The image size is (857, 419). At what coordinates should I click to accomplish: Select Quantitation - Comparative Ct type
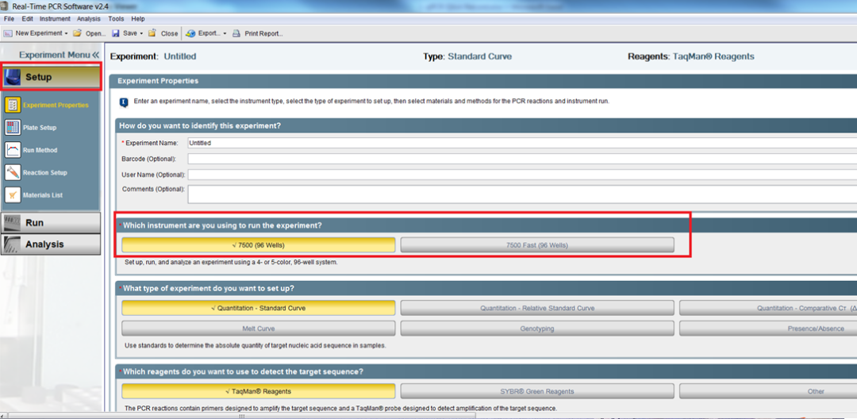point(768,308)
